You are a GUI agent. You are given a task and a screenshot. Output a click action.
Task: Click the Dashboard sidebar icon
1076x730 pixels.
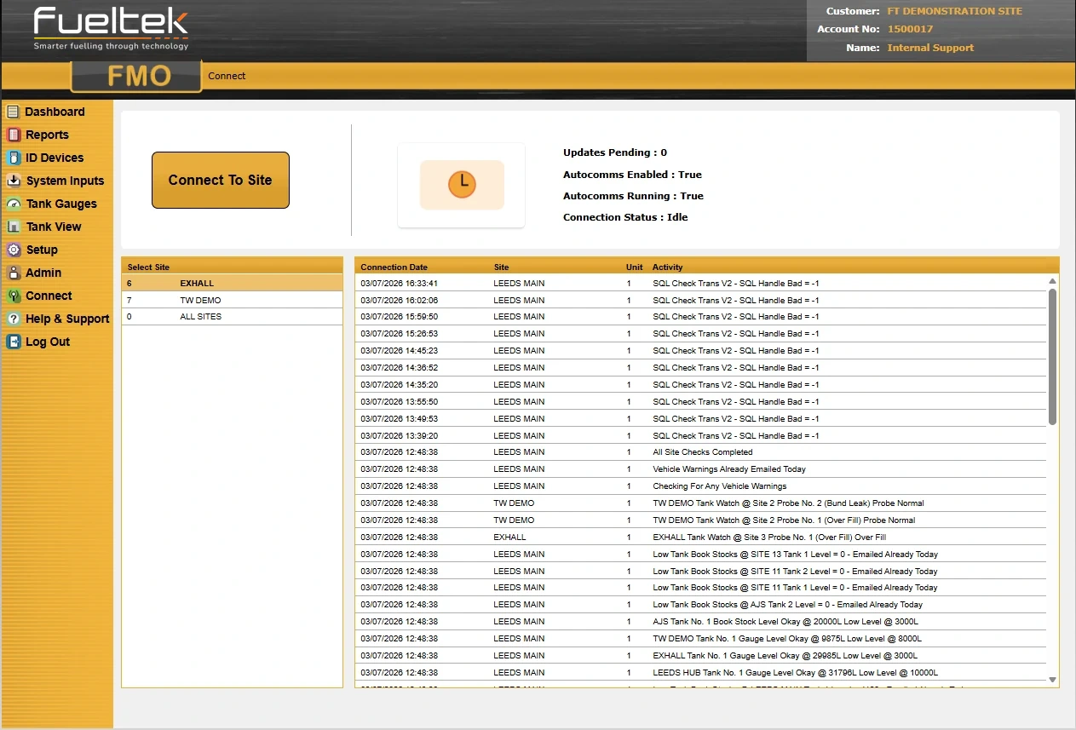[x=13, y=112]
